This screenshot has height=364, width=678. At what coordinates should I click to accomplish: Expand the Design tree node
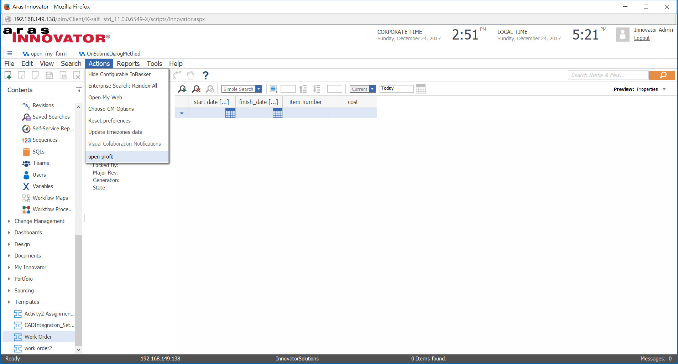[x=9, y=244]
